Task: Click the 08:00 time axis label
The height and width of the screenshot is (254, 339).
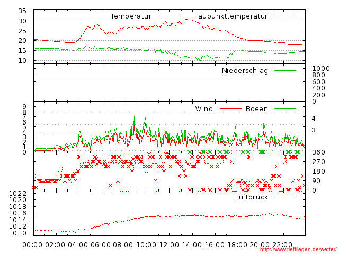Action: pos(123,244)
